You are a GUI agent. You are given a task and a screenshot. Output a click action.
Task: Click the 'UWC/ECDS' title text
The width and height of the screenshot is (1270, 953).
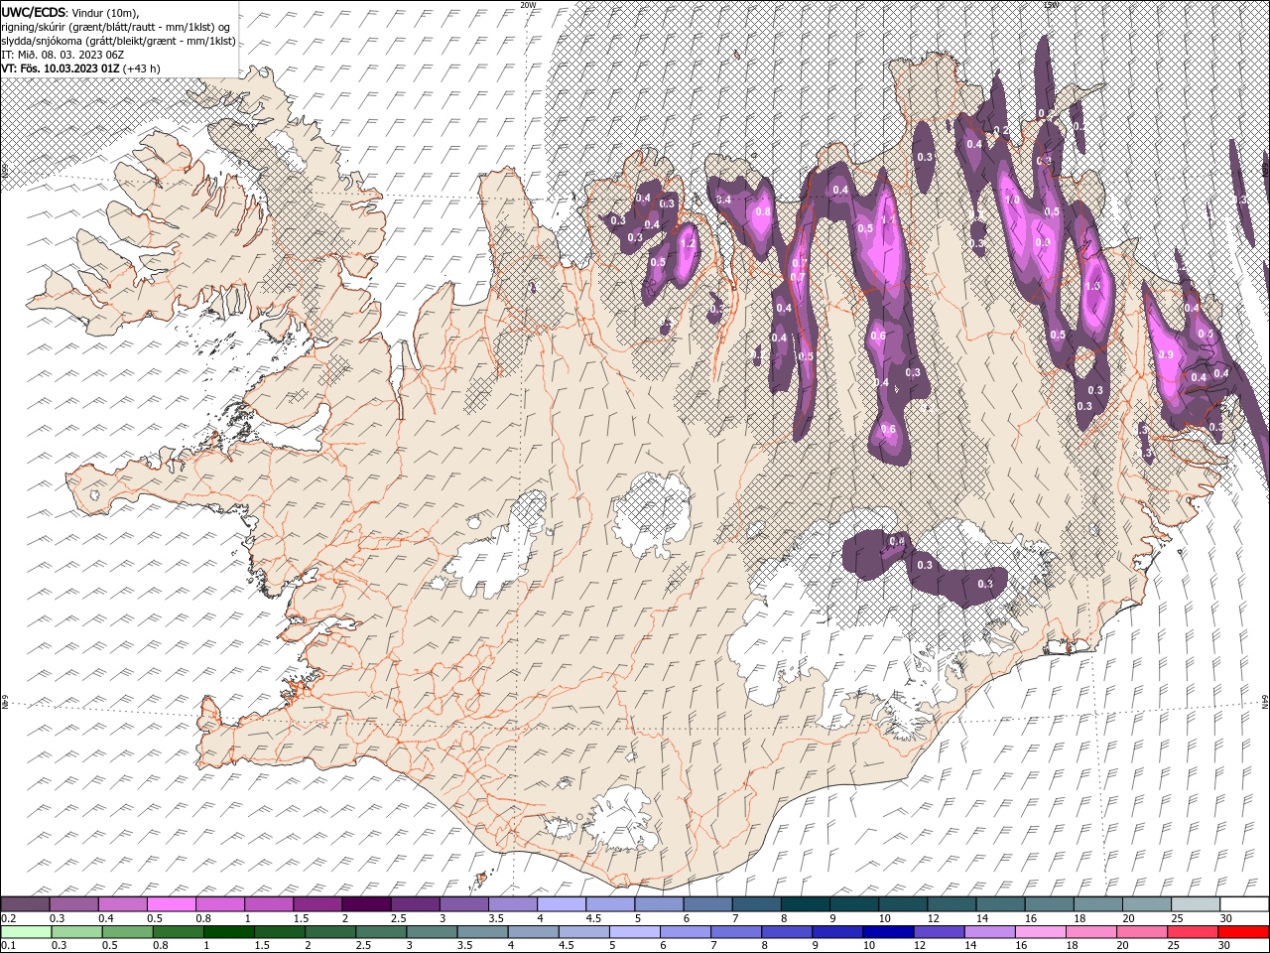[x=34, y=12]
